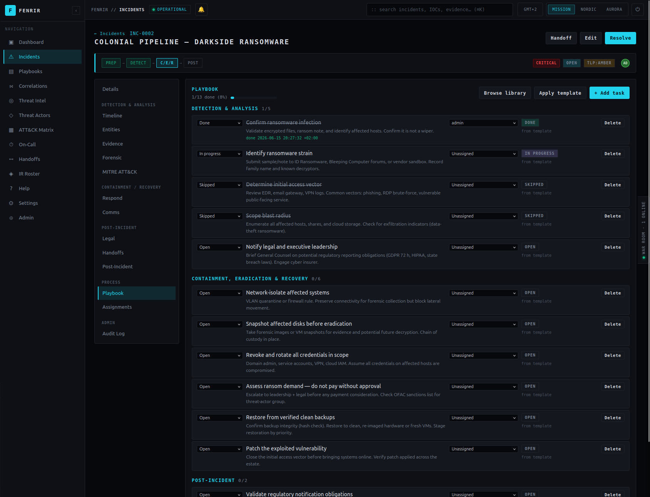Open the MITRE ATT&CK section

click(x=137, y=172)
